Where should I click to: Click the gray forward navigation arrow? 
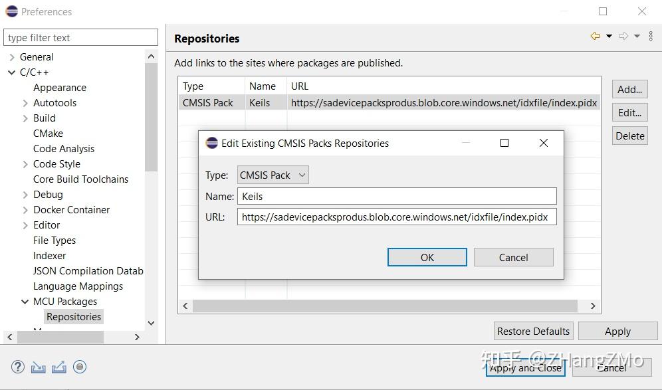pos(623,37)
